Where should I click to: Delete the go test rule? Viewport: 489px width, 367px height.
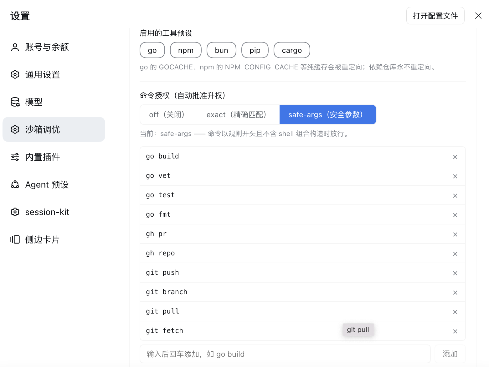click(x=455, y=196)
